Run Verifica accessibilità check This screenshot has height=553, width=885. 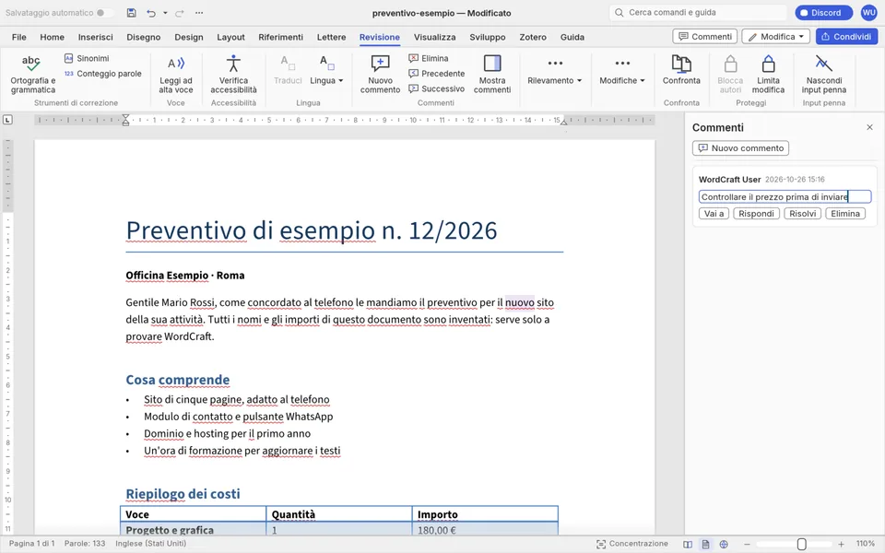(233, 74)
